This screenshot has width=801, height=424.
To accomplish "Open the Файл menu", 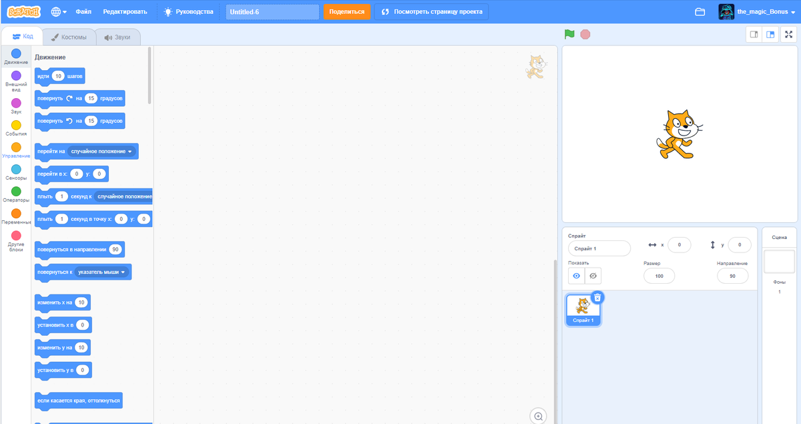I will (x=83, y=12).
